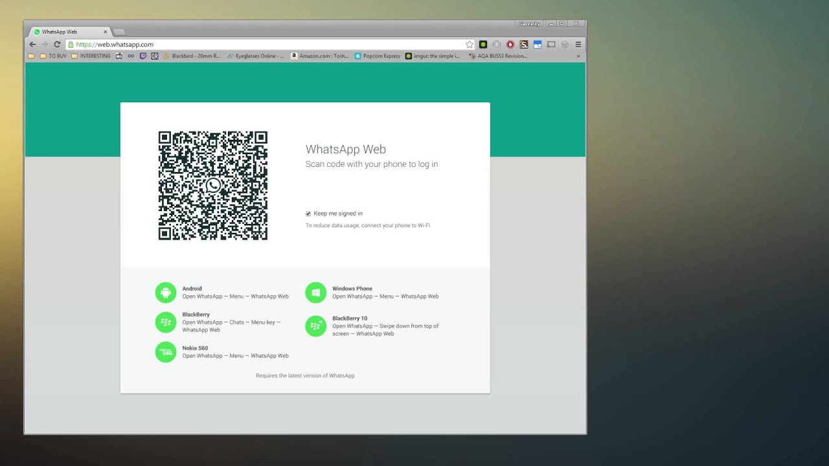Screen dimensions: 829x466
Task: Open the Popcorn Express bookmark
Action: [x=378, y=56]
